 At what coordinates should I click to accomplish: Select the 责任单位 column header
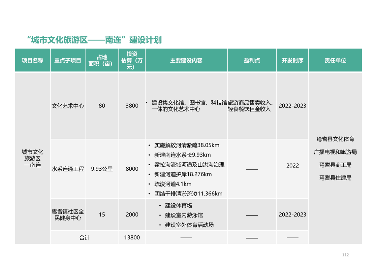pyautogui.click(x=335, y=60)
